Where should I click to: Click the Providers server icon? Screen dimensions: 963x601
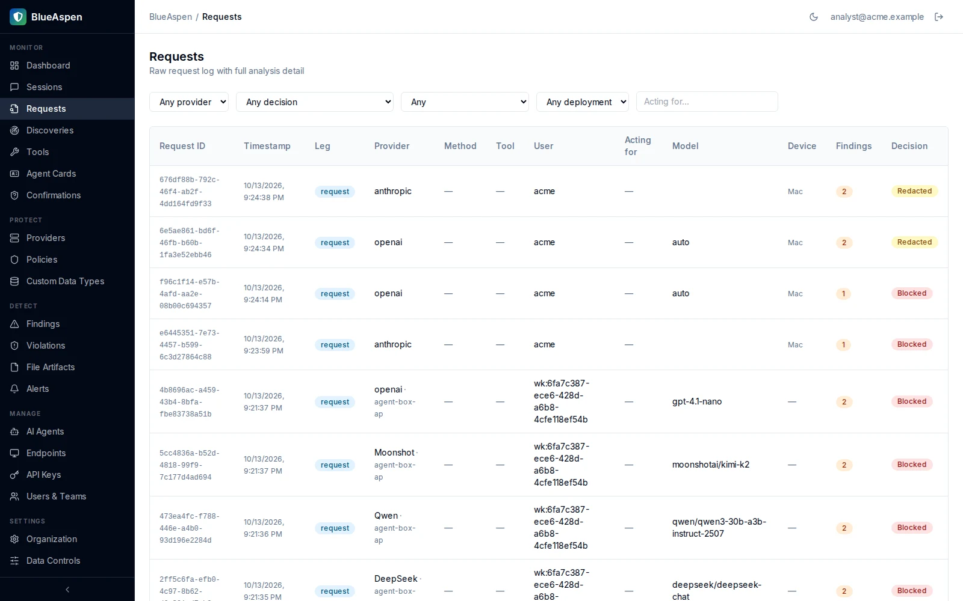(x=14, y=238)
